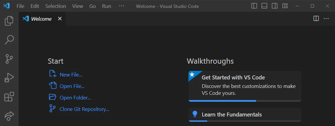Open the Learn the Fundamentals walkthrough
The width and height of the screenshot is (335, 126).
tap(245, 115)
